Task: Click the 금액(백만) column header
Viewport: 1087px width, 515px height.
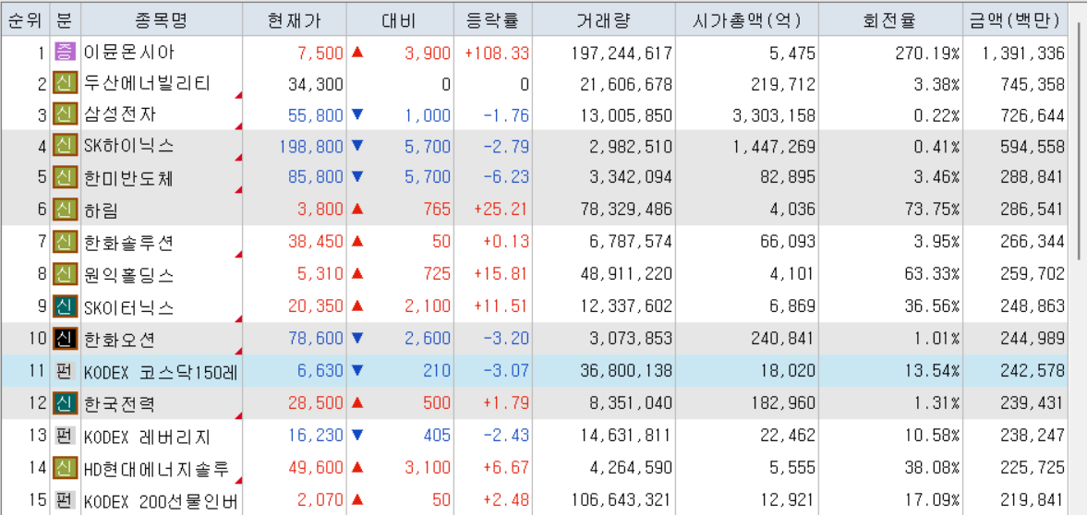Action: pyautogui.click(x=1014, y=21)
